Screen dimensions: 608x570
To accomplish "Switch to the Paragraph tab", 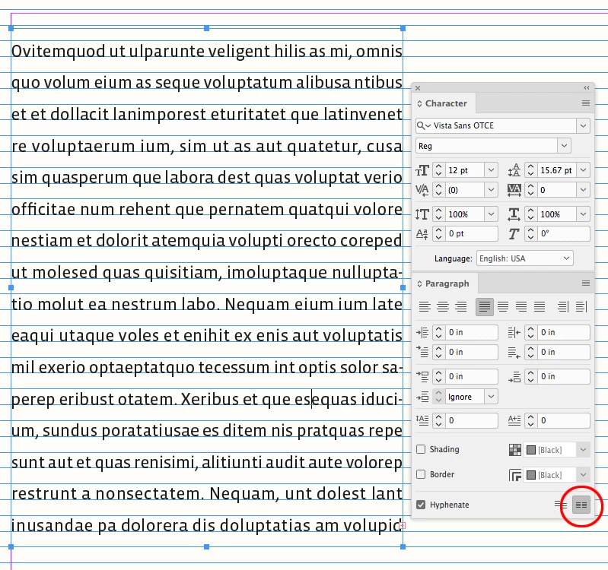I will [443, 283].
